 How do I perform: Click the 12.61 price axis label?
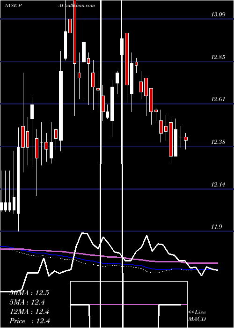[x=218, y=99]
